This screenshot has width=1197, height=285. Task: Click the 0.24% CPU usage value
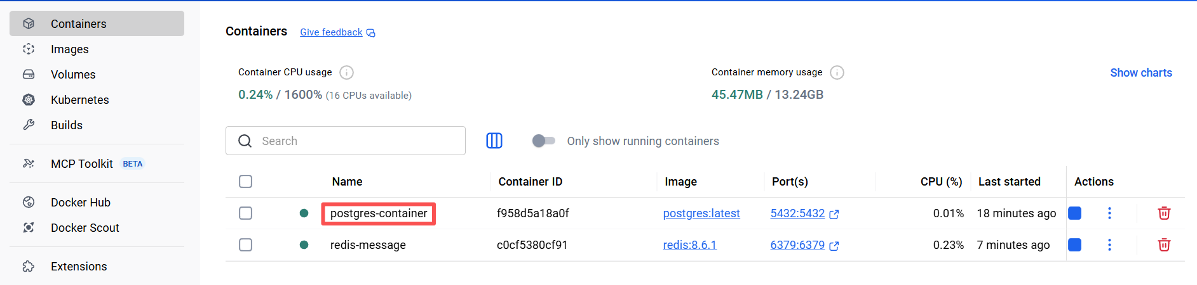(255, 94)
